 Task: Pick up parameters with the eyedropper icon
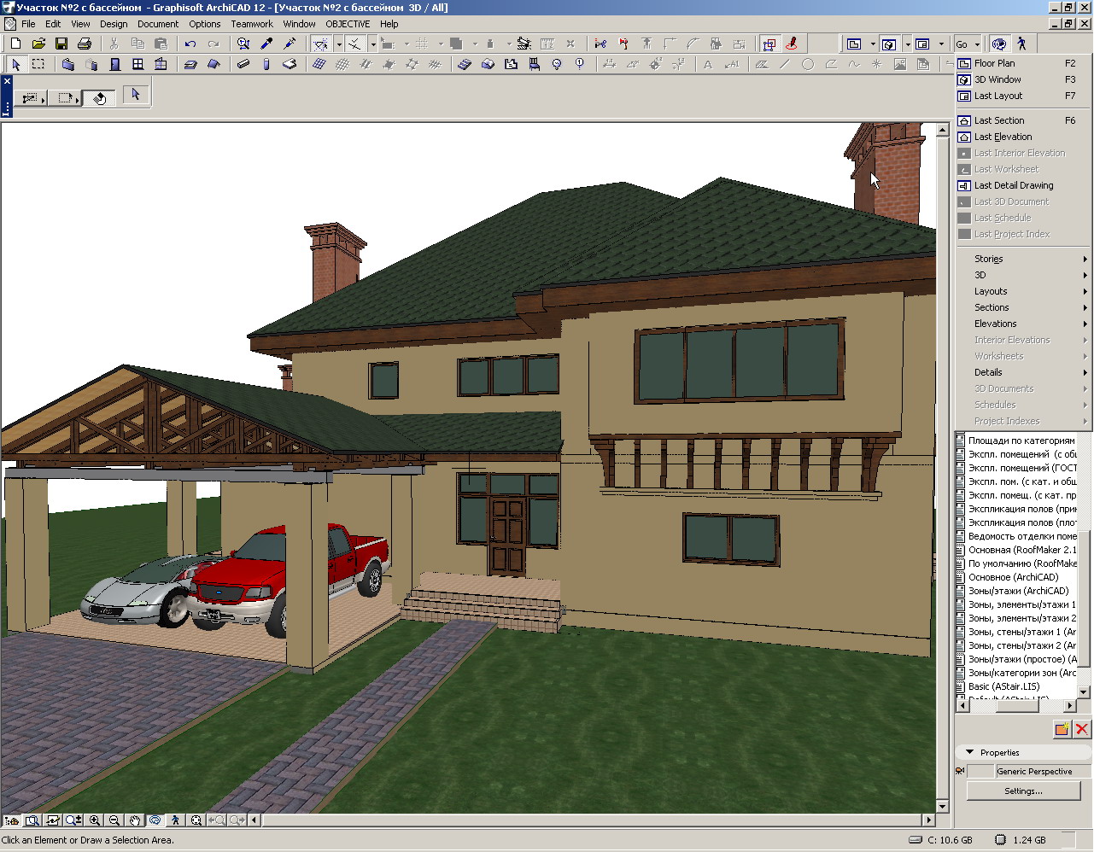[266, 44]
